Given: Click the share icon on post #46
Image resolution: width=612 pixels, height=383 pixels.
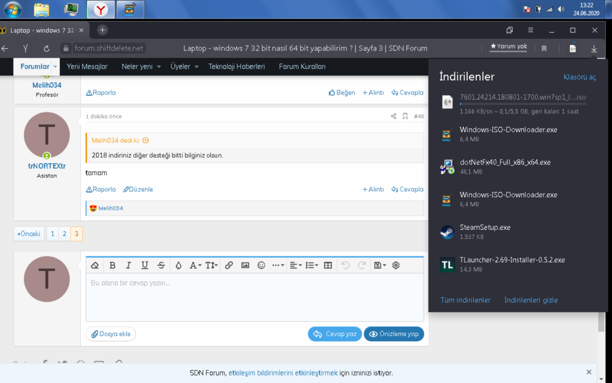Looking at the screenshot, I should click(394, 116).
